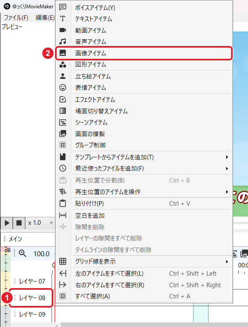Click the プレビュー panel label

12,26
